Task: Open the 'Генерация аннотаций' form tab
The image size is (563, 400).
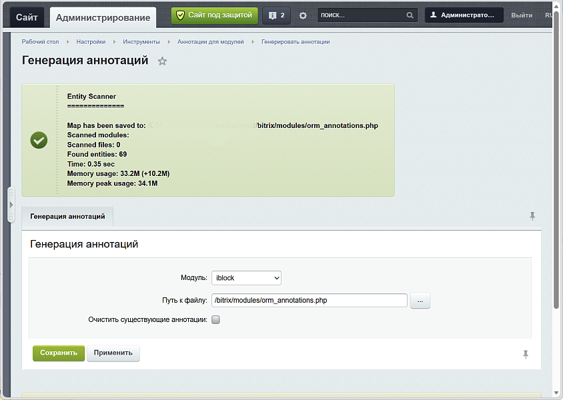Action: 67,217
